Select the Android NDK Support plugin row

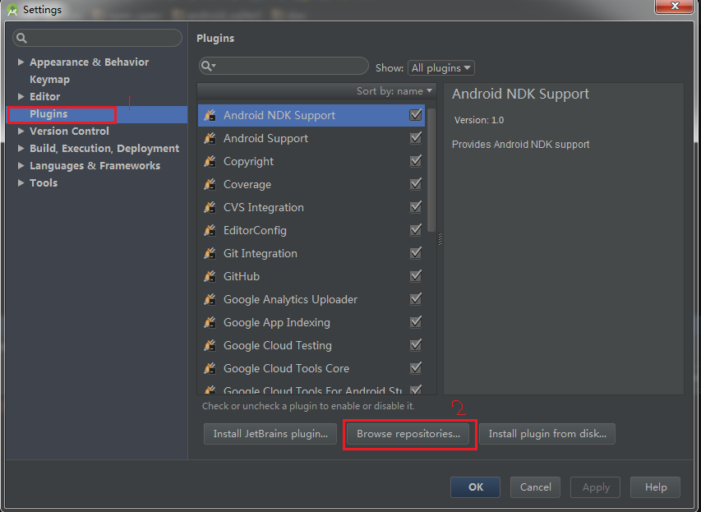(311, 115)
